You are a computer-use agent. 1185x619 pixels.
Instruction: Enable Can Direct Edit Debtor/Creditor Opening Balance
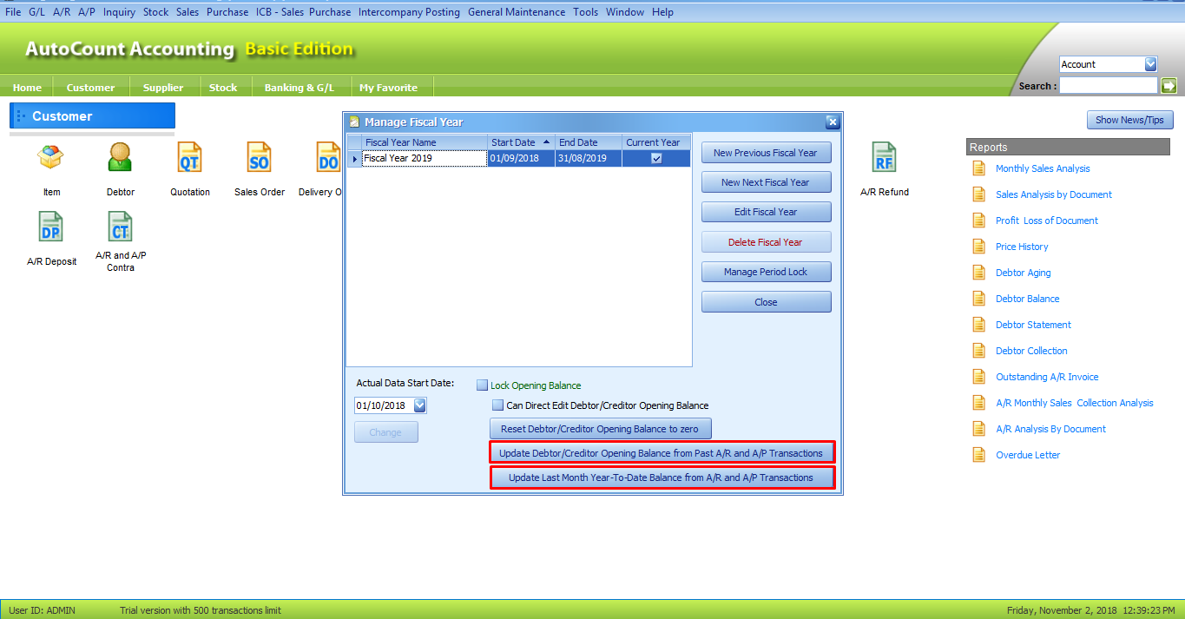pos(498,405)
